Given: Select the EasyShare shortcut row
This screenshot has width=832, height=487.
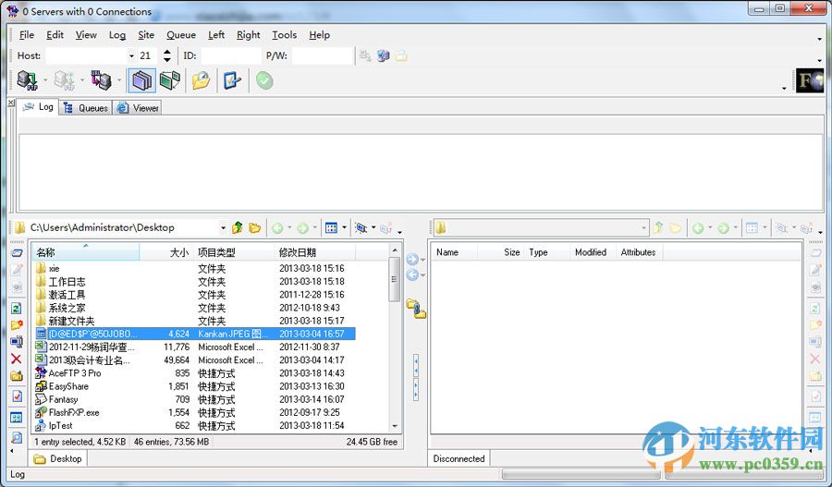Looking at the screenshot, I should point(194,386).
